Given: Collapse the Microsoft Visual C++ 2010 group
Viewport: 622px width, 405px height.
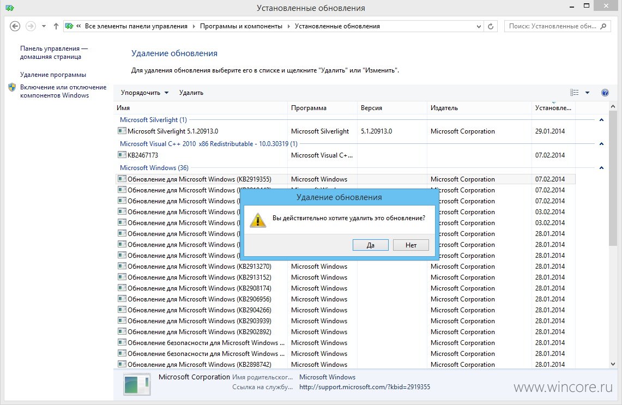Looking at the screenshot, I should click(601, 144).
